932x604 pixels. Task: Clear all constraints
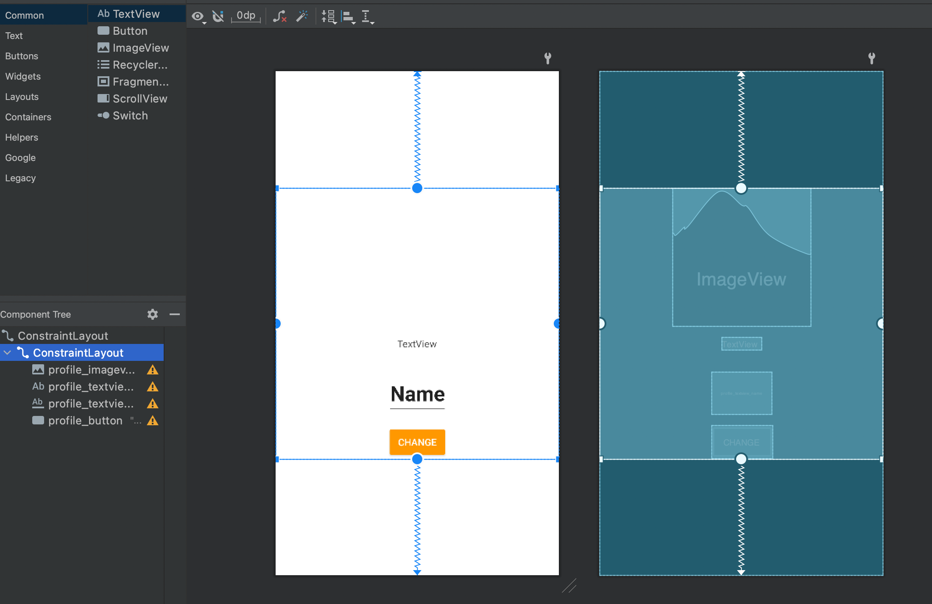pos(279,17)
